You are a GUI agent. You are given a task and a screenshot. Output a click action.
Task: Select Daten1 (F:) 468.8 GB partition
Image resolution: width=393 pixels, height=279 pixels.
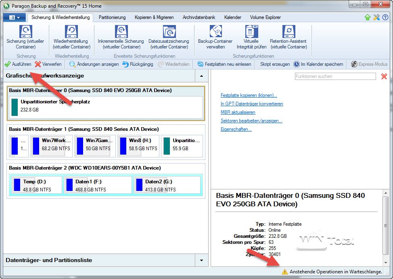pyautogui.click(x=98, y=185)
